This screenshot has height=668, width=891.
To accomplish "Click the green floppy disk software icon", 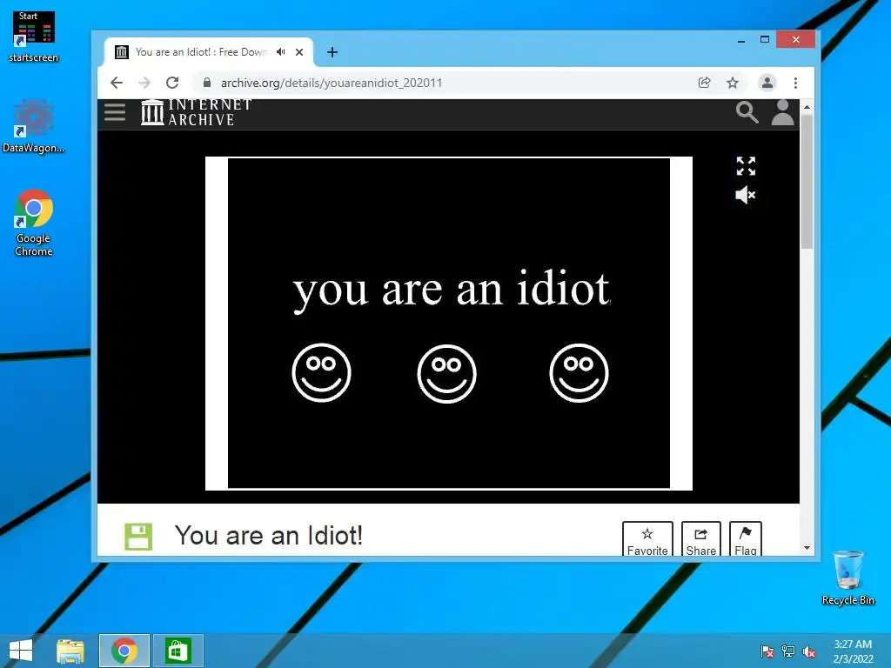I will (x=138, y=536).
